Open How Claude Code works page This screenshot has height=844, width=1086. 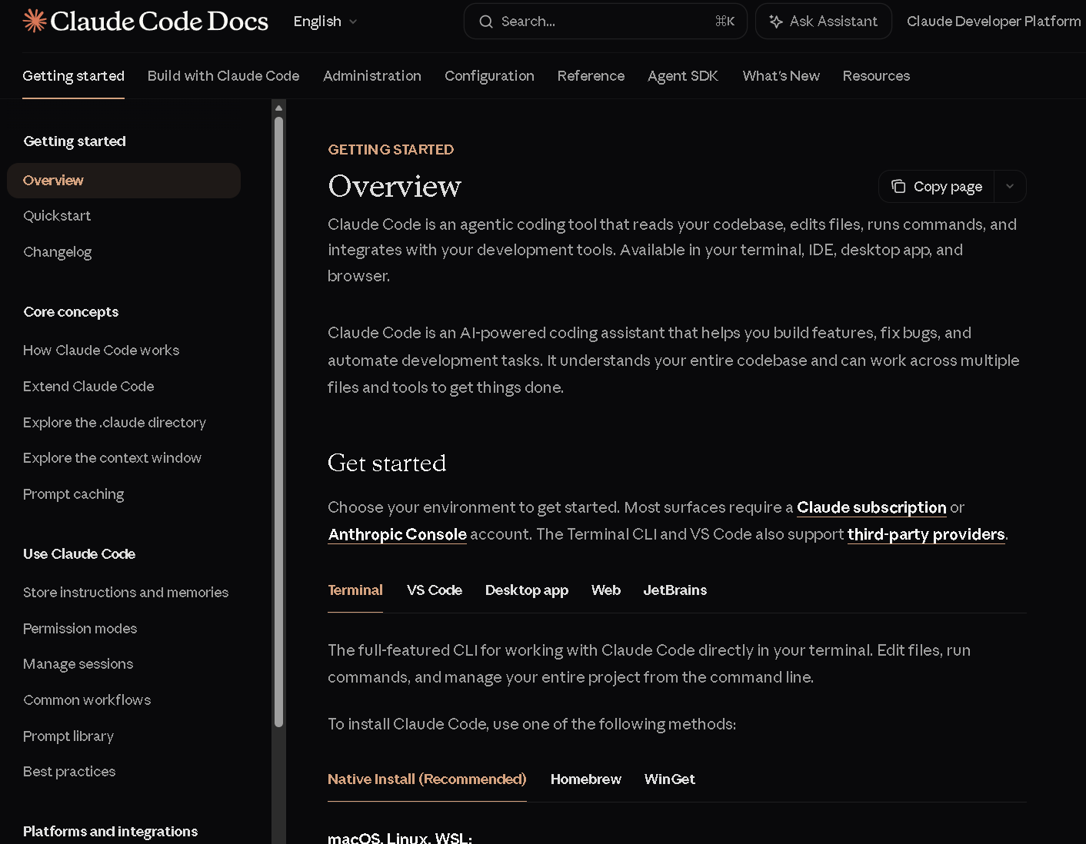[101, 351]
